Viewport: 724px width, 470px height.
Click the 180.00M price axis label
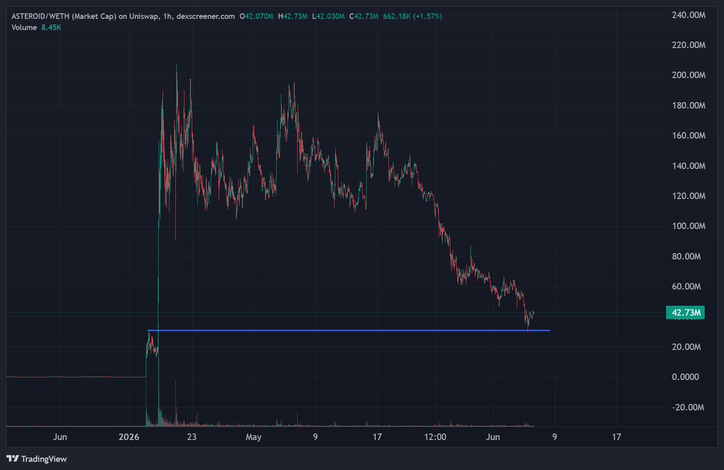[688, 106]
